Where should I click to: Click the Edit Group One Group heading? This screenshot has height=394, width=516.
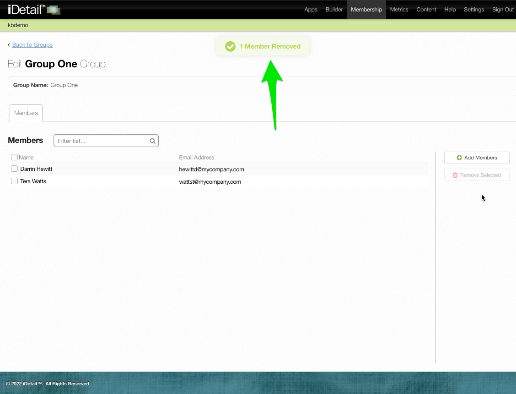click(57, 64)
